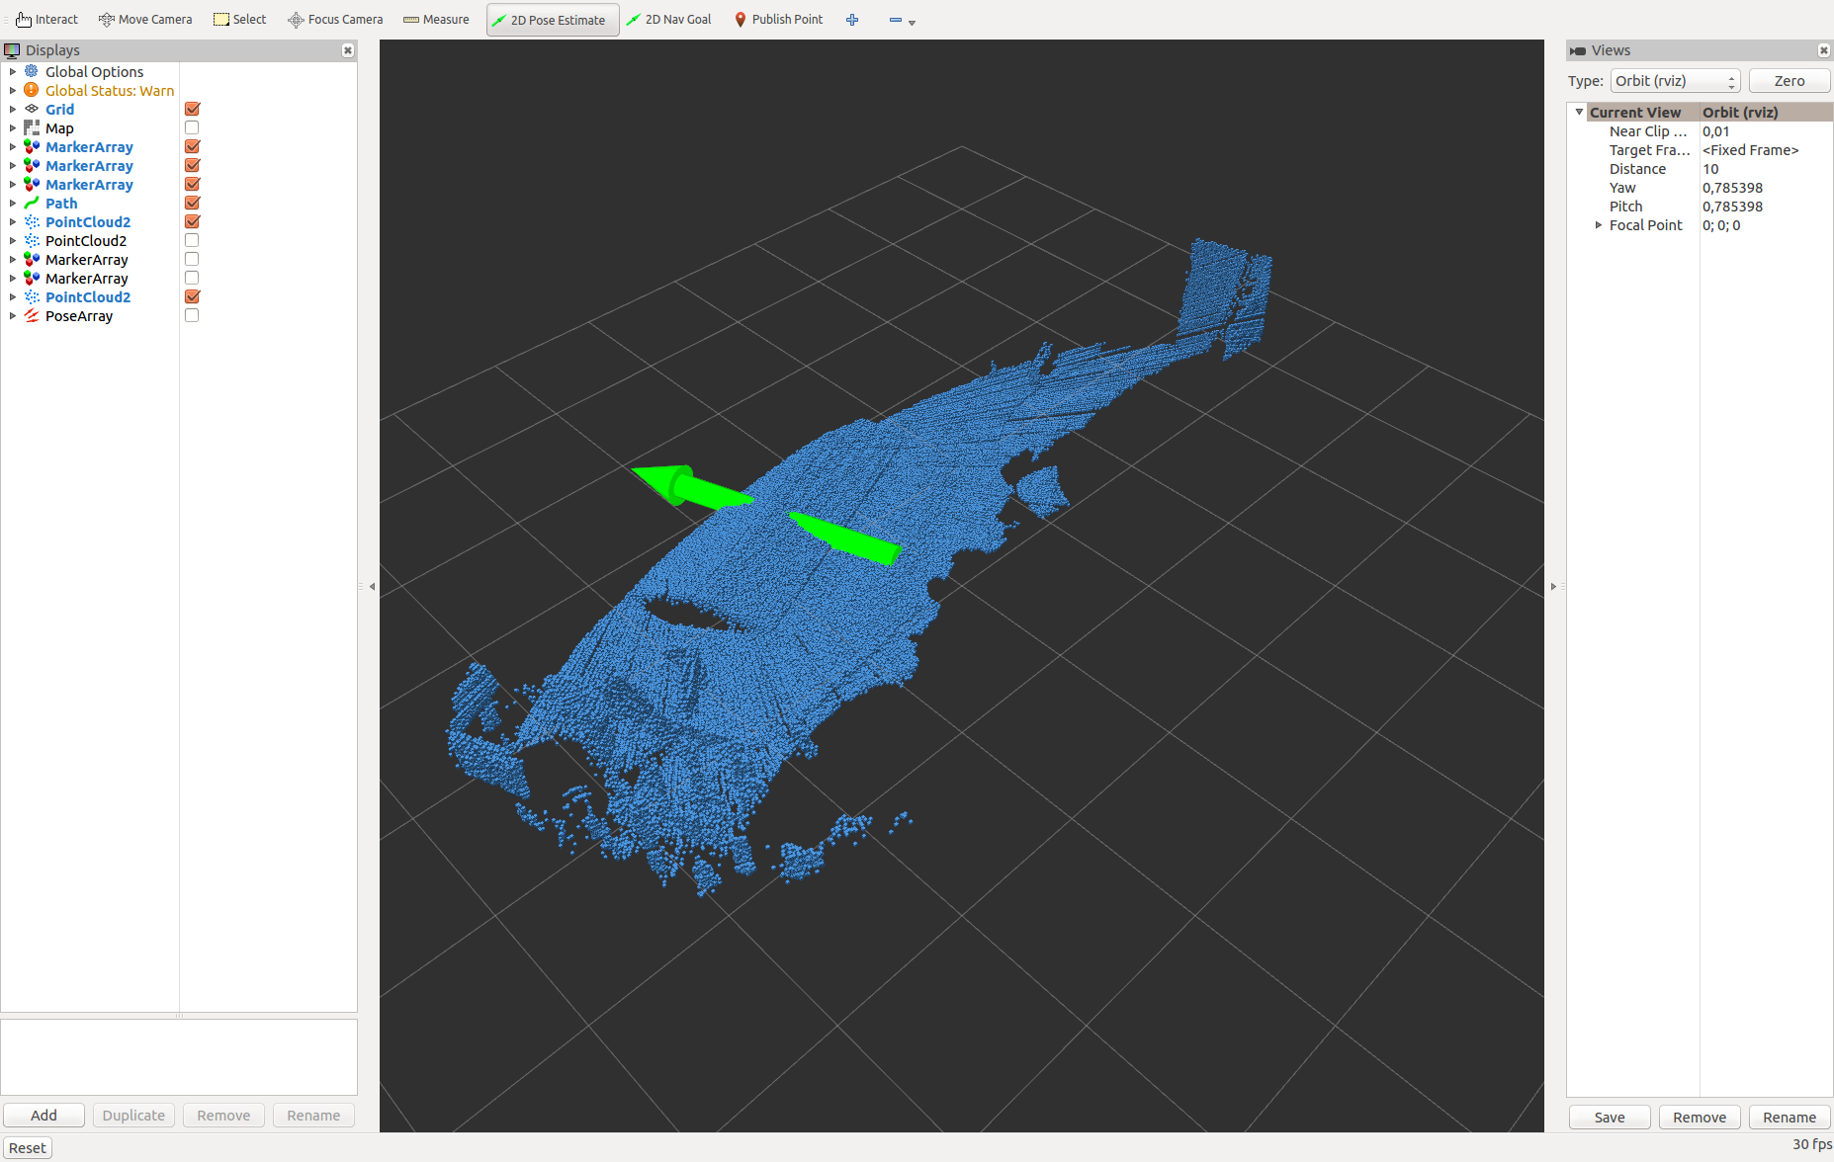Select the Publish Point tool
1834x1162 pixels.
(778, 20)
